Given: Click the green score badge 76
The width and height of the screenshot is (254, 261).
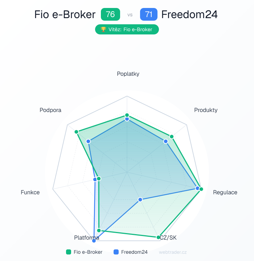Looking at the screenshot, I should (110, 14).
